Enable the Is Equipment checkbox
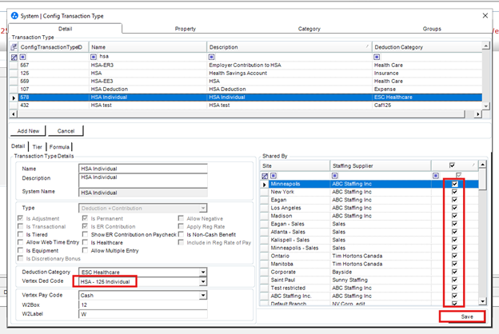 tap(20, 250)
